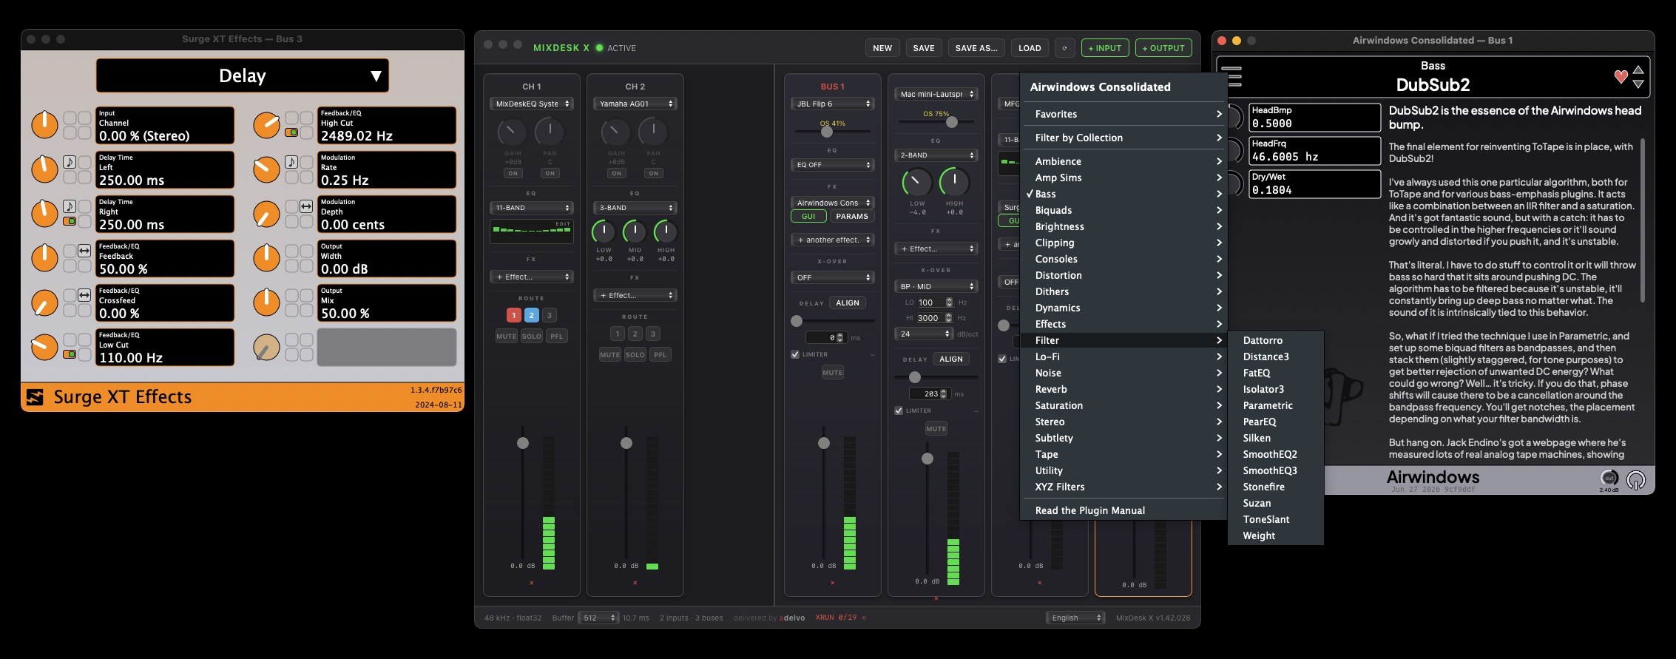Open the BP · MID crossover dropdown
Image resolution: width=1676 pixels, height=659 pixels.
point(936,286)
